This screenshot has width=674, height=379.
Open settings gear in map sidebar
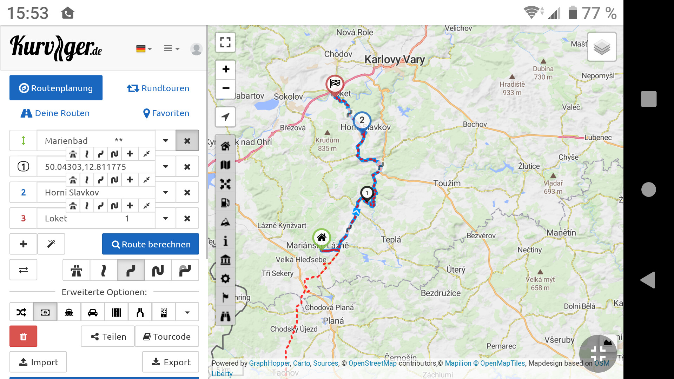point(225,279)
